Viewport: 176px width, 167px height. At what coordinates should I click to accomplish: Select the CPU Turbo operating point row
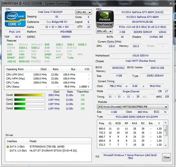tap(48, 83)
